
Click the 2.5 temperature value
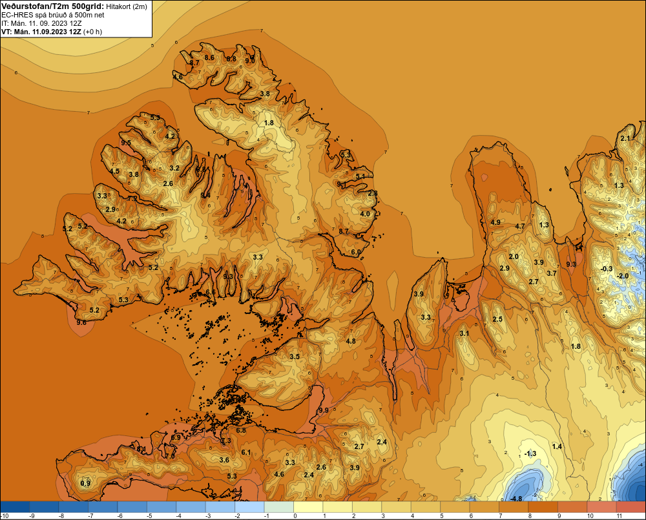pyautogui.click(x=497, y=319)
